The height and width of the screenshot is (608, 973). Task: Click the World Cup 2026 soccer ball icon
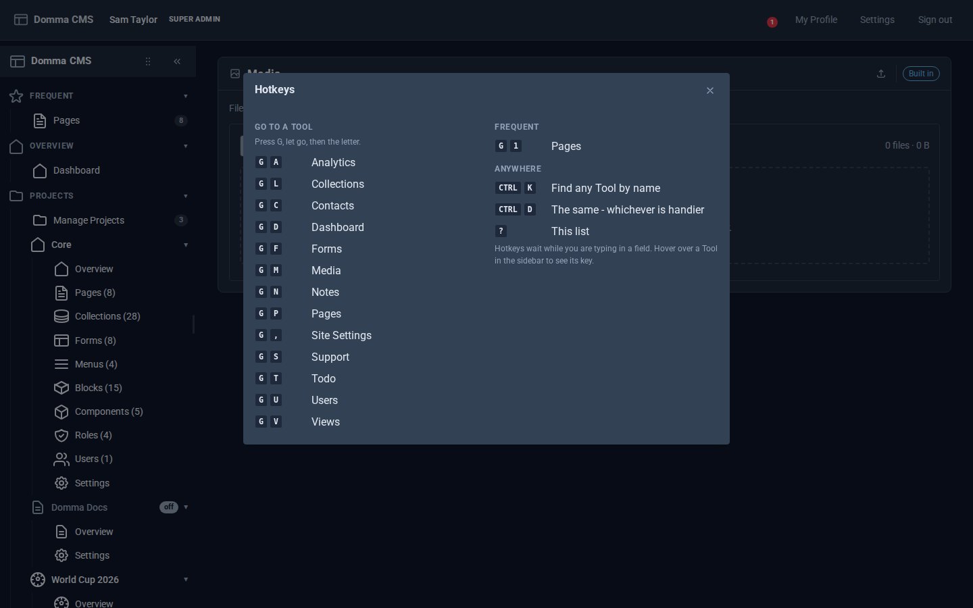click(38, 580)
